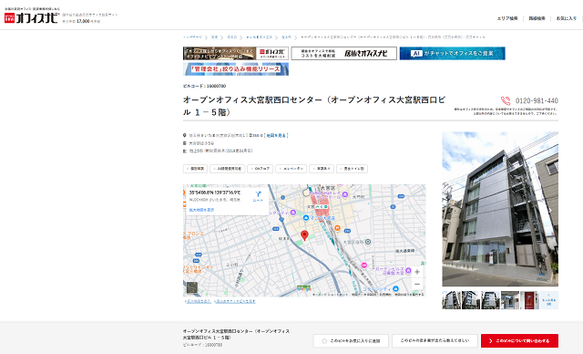Image resolution: width=583 pixels, height=354 pixels.
Task: Zoom out the map with minus button
Action: pos(417,284)
